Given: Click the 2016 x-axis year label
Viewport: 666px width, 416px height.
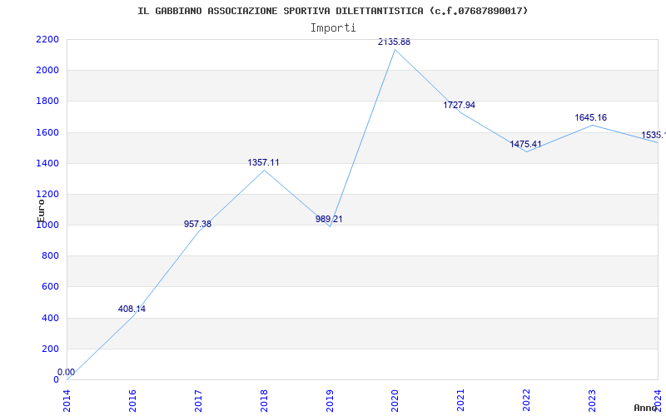Looking at the screenshot, I should 132,400.
